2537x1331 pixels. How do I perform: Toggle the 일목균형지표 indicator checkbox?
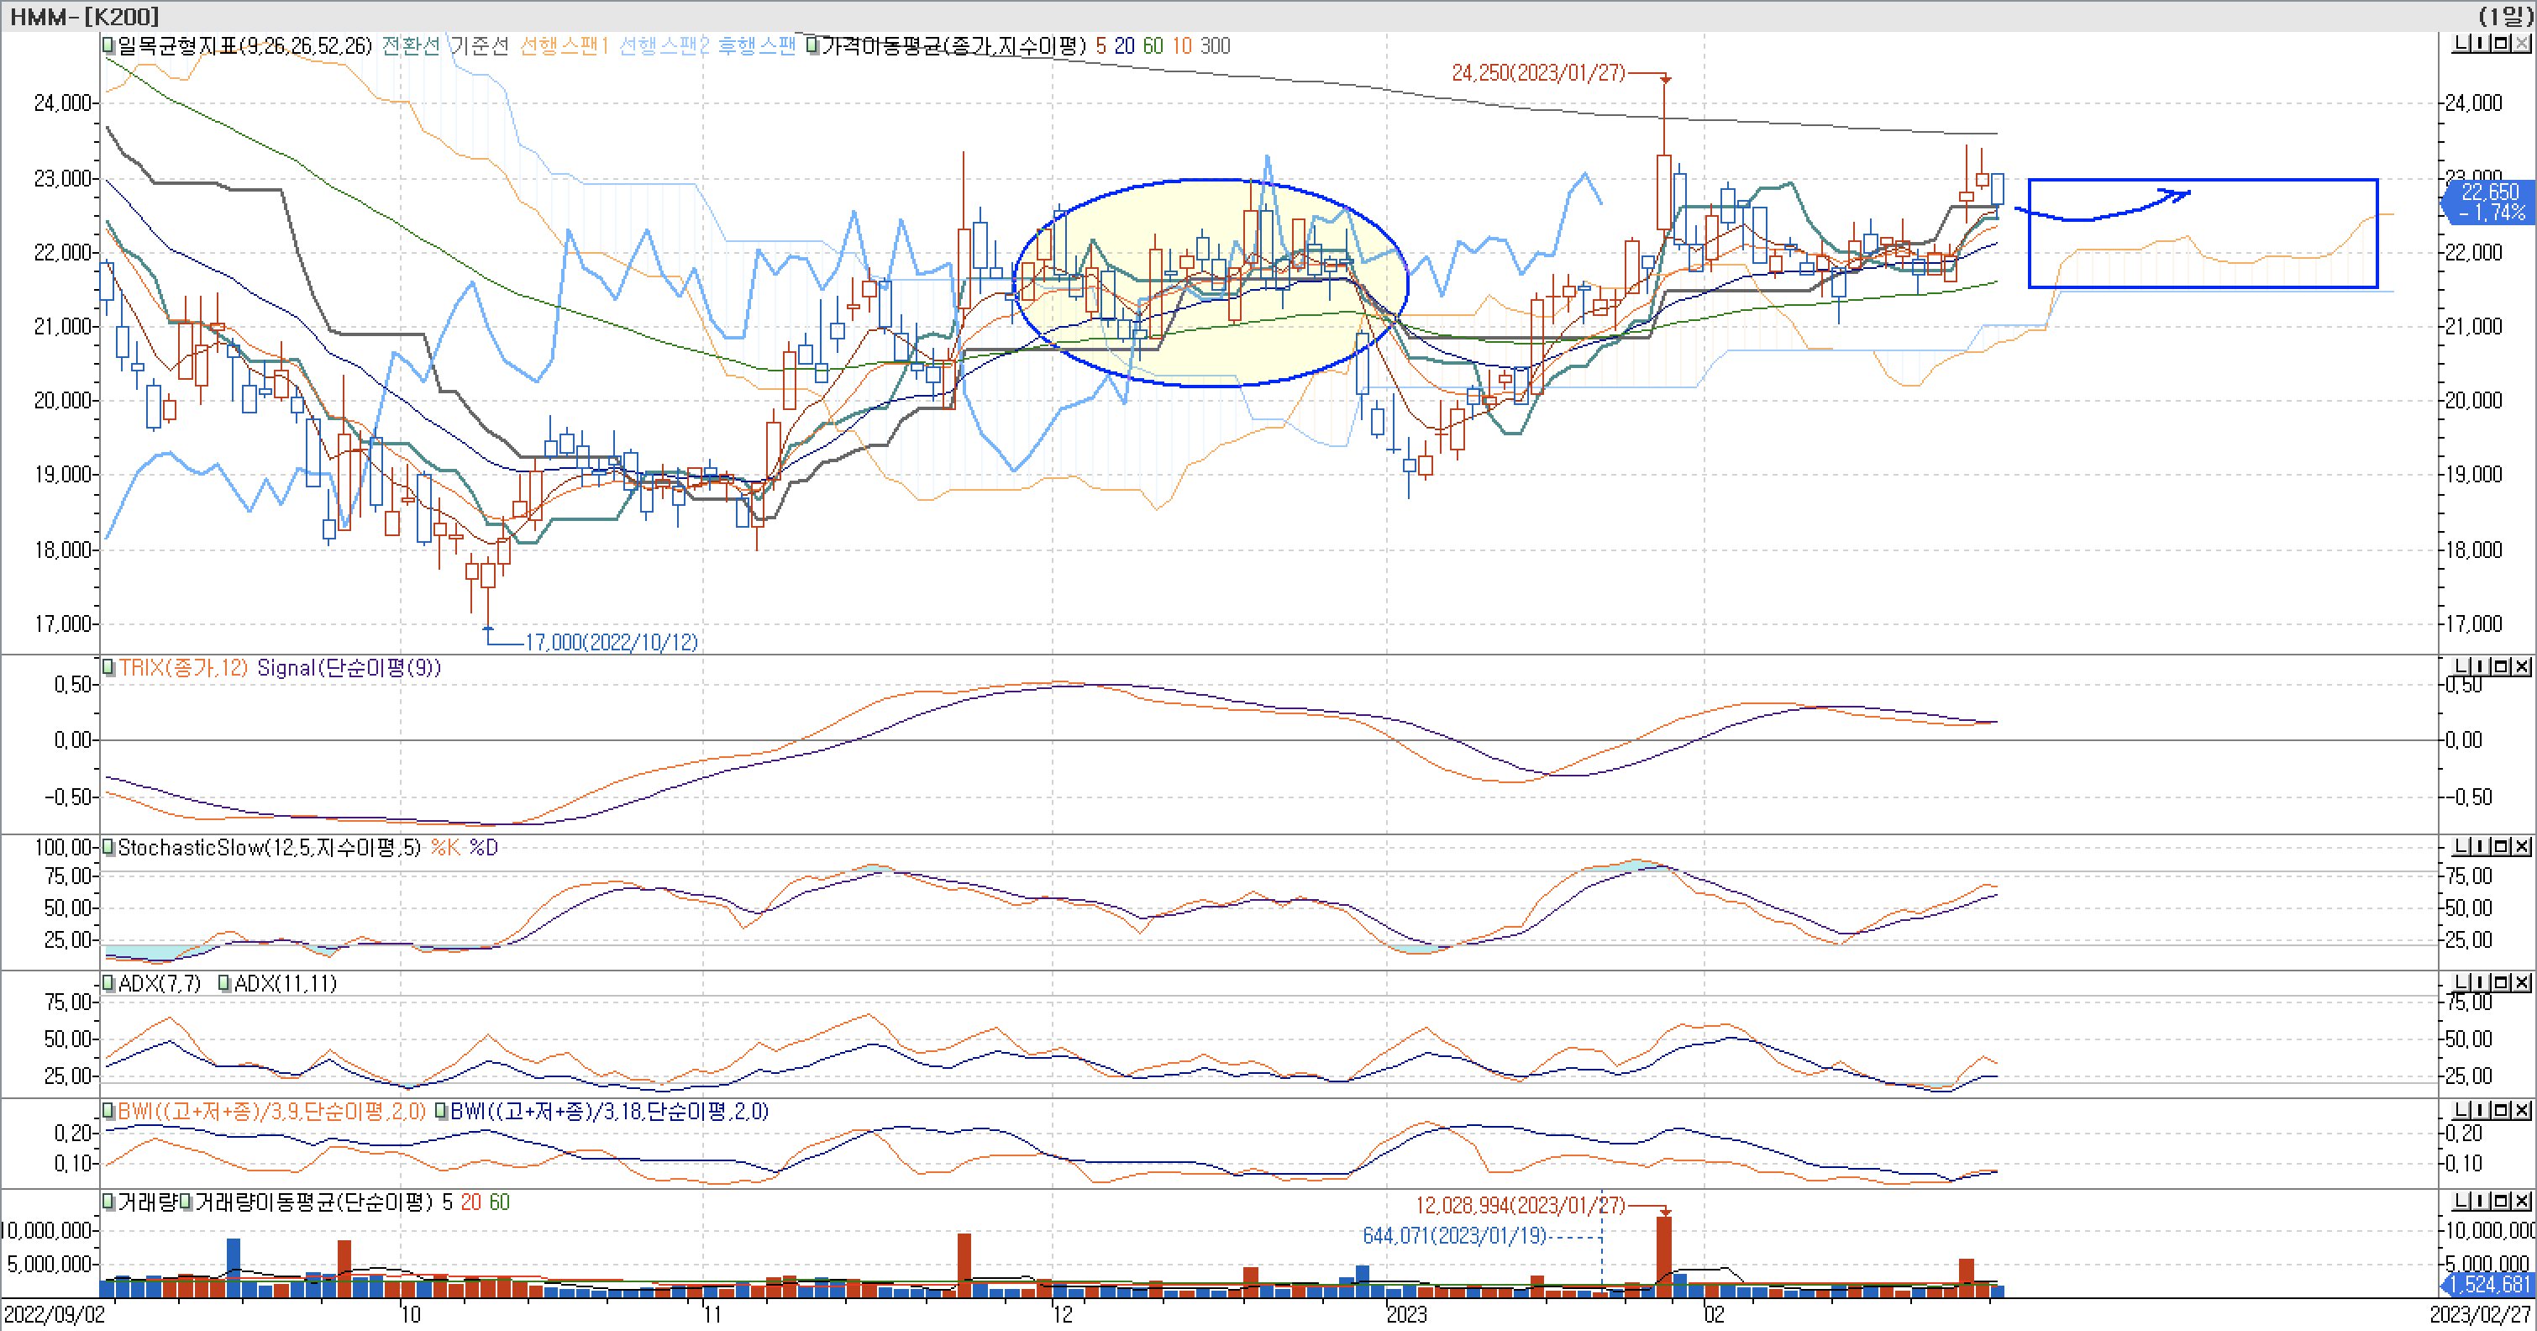[108, 45]
